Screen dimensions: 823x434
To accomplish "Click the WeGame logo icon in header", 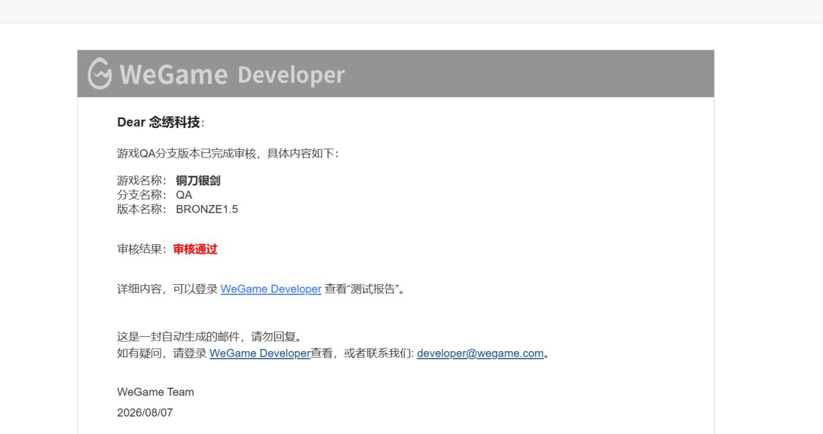I will tap(100, 73).
